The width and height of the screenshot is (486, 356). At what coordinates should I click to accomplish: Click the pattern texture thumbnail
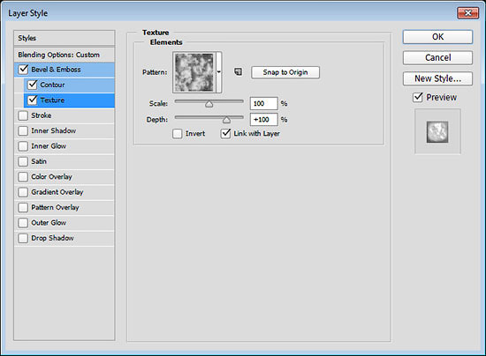194,72
